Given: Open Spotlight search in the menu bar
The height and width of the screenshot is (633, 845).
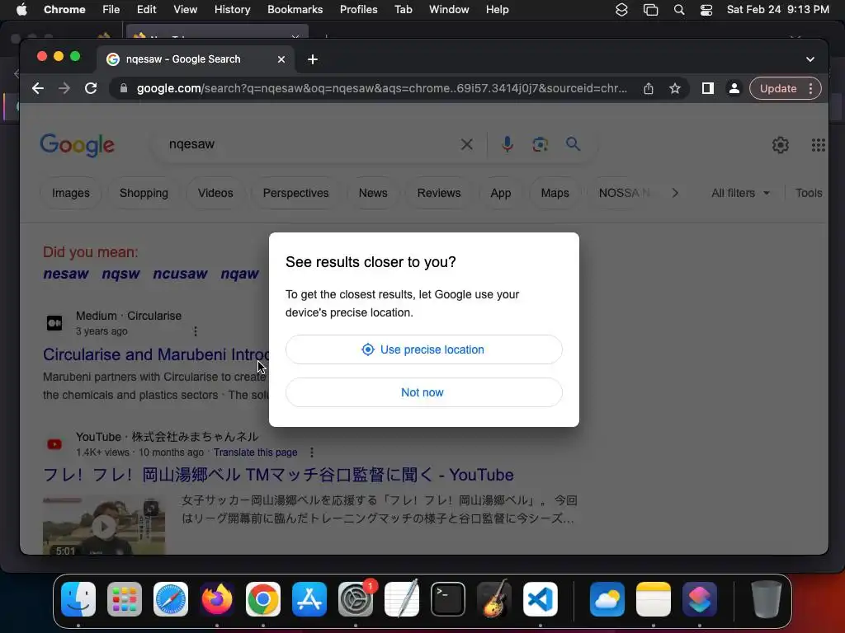Looking at the screenshot, I should click(x=679, y=10).
